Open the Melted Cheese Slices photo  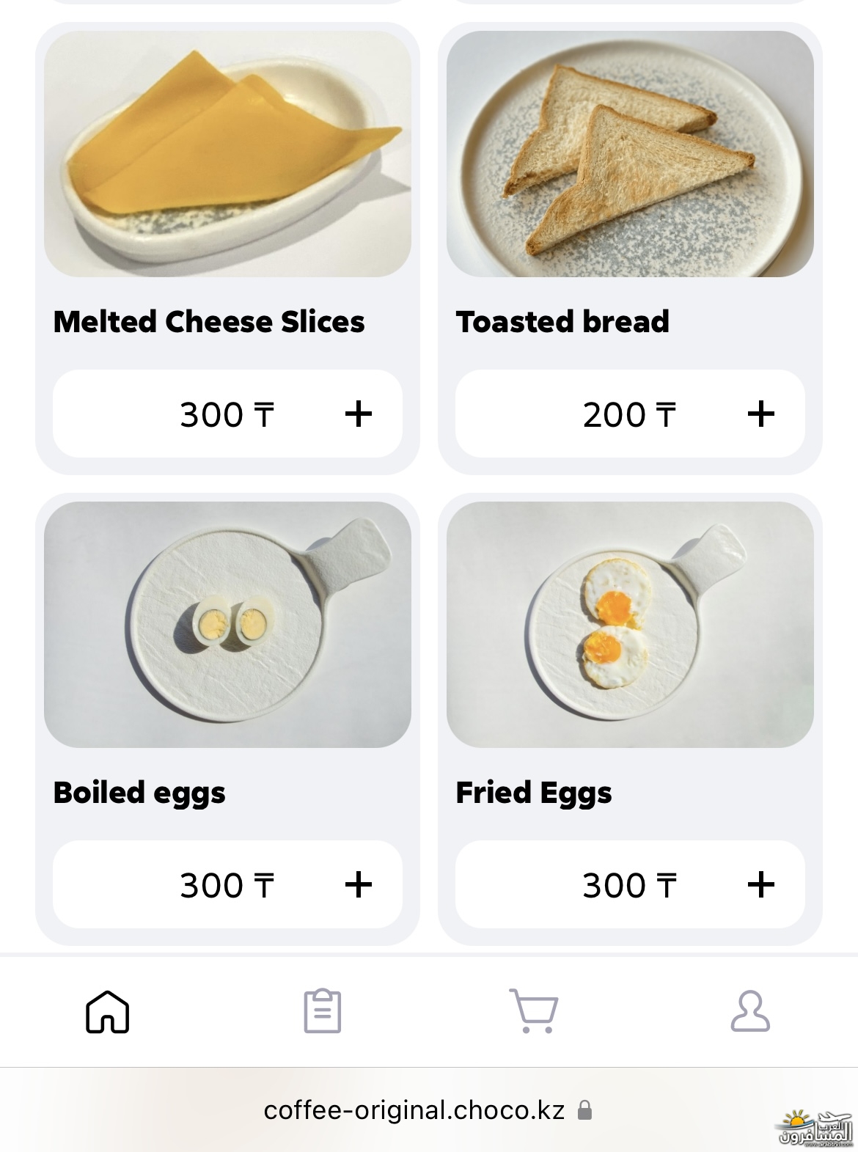(x=227, y=154)
